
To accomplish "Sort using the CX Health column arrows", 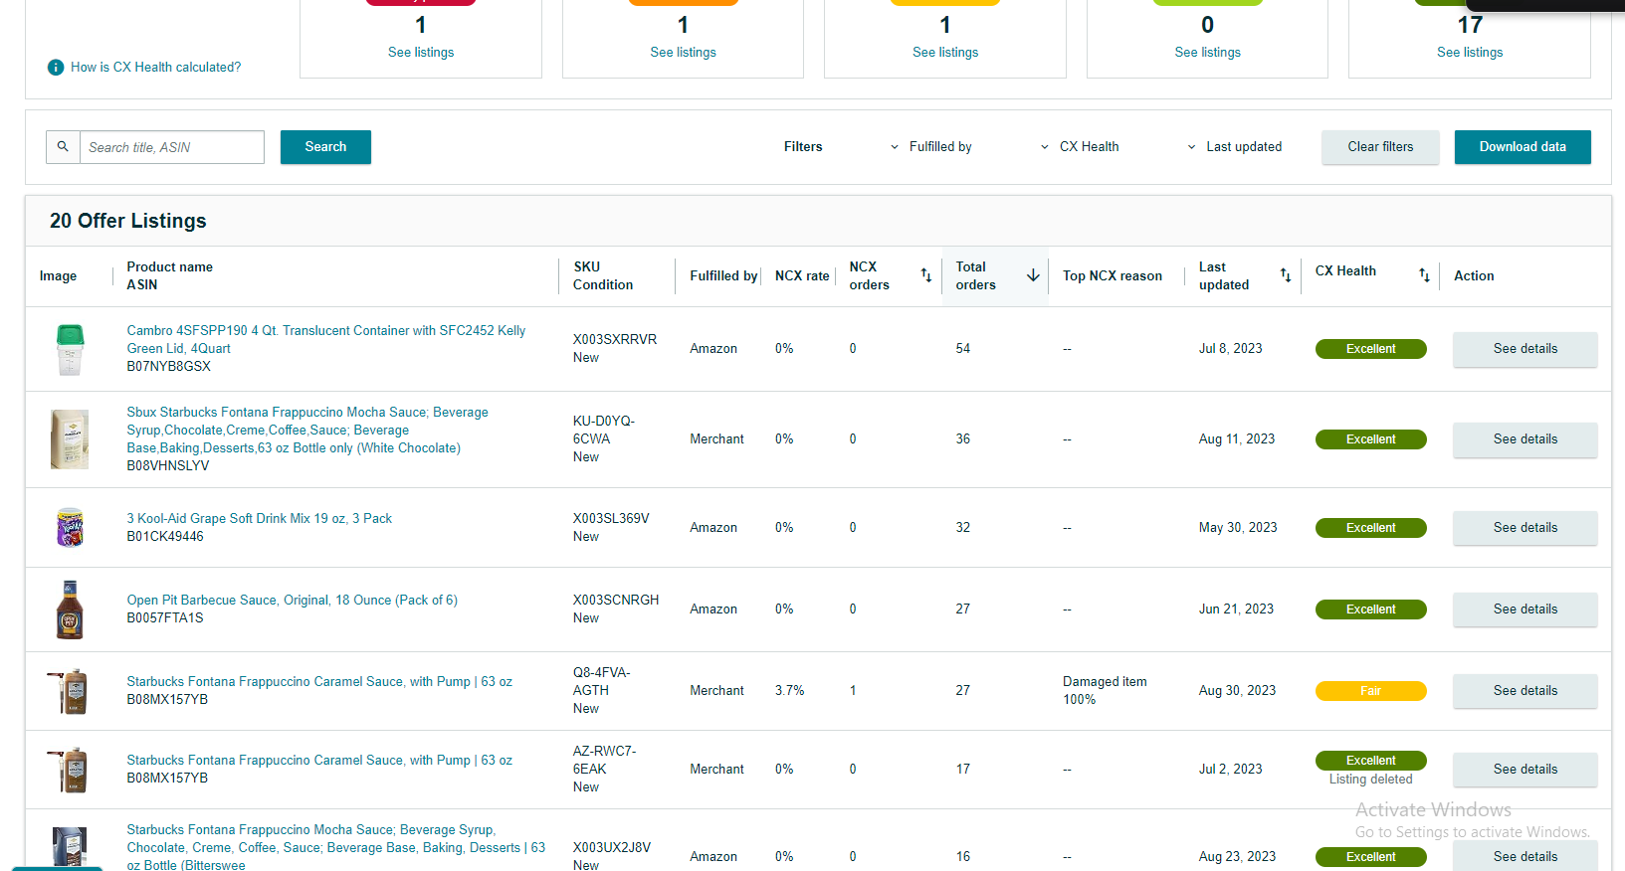I will (1424, 275).
